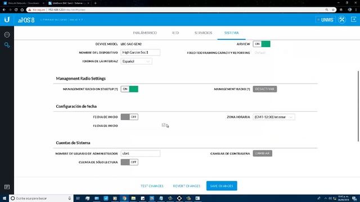
Task: Open the settings gears icon in sidebar
Action: pyautogui.click(x=7, y=45)
